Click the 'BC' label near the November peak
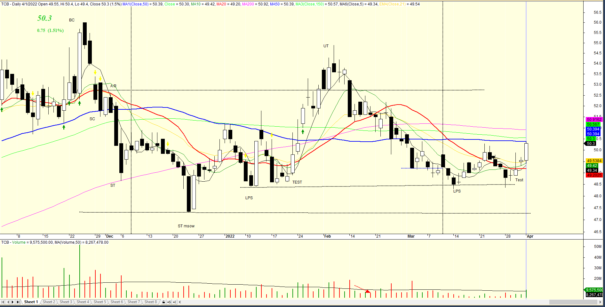 (x=72, y=20)
